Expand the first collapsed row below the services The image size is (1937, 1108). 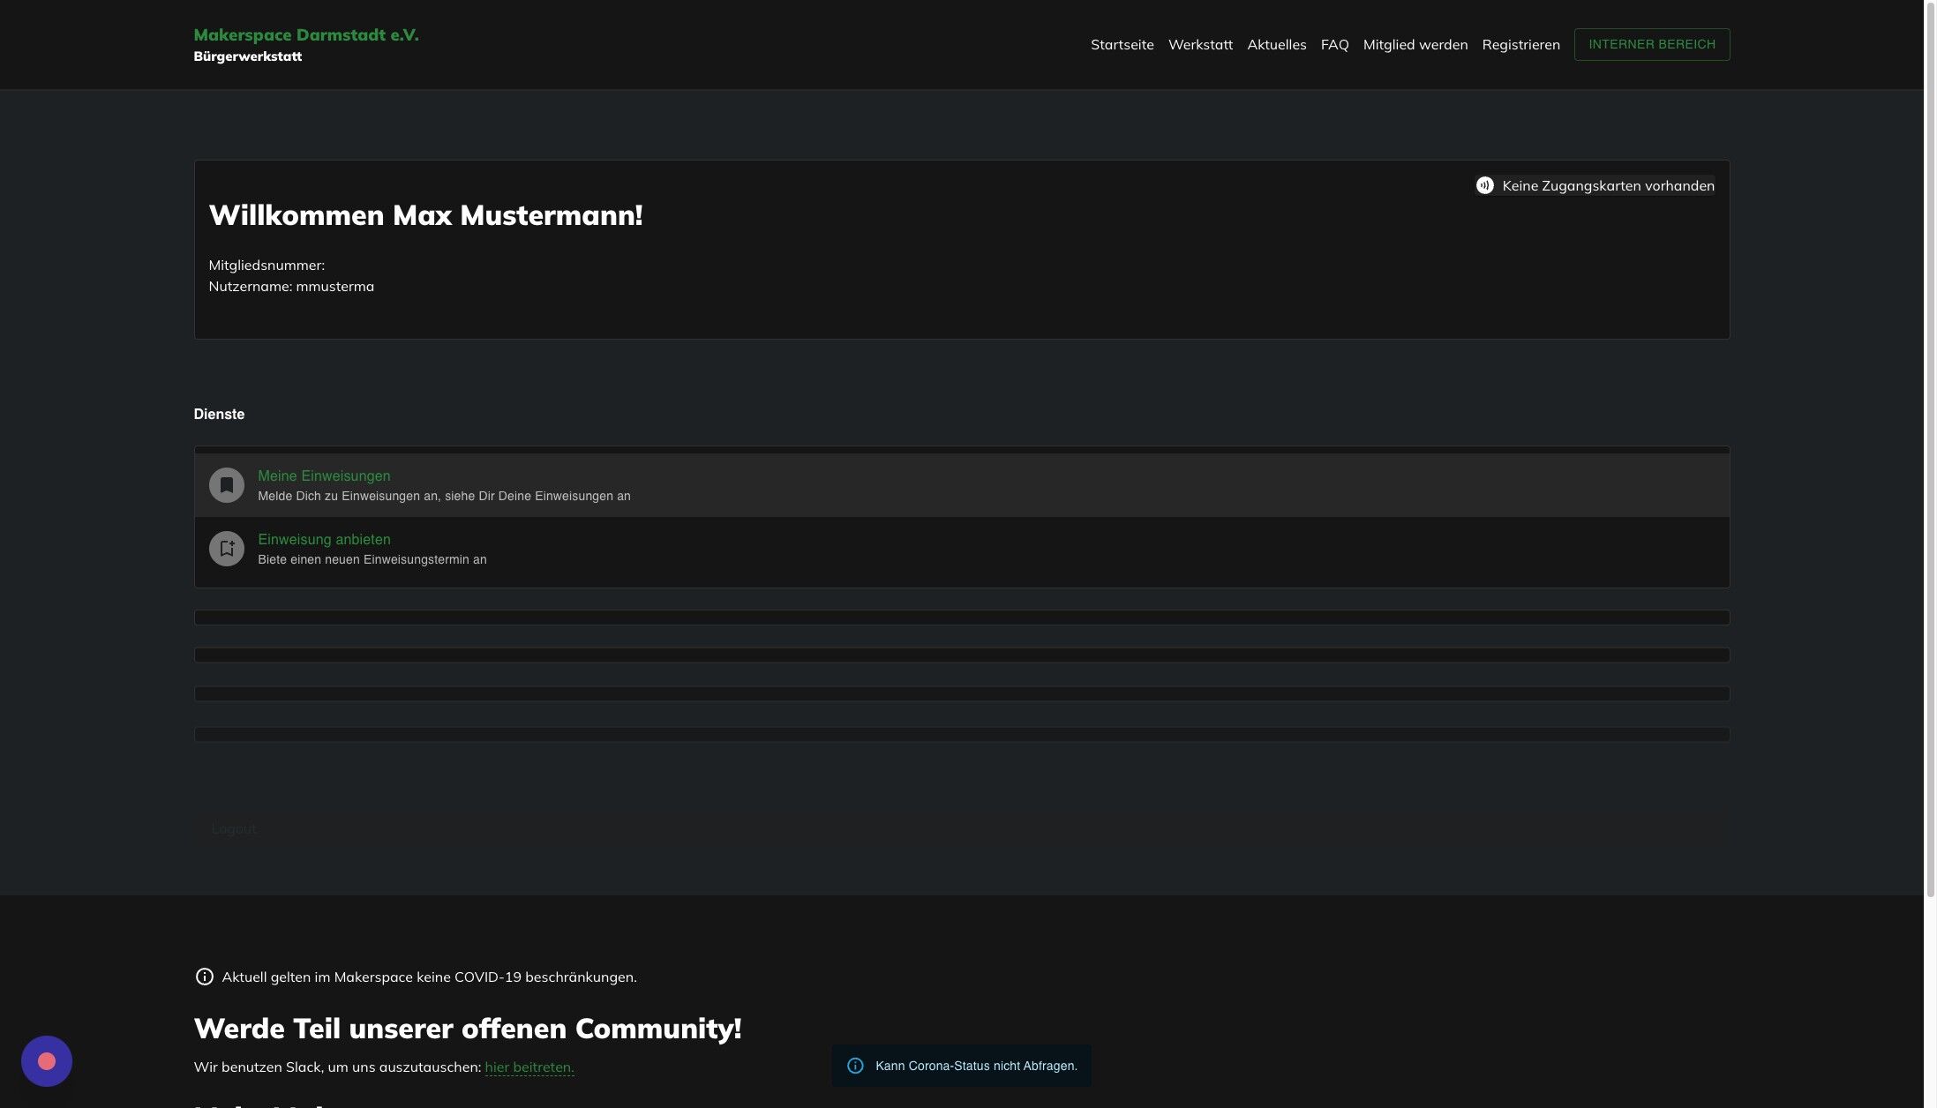pos(961,618)
